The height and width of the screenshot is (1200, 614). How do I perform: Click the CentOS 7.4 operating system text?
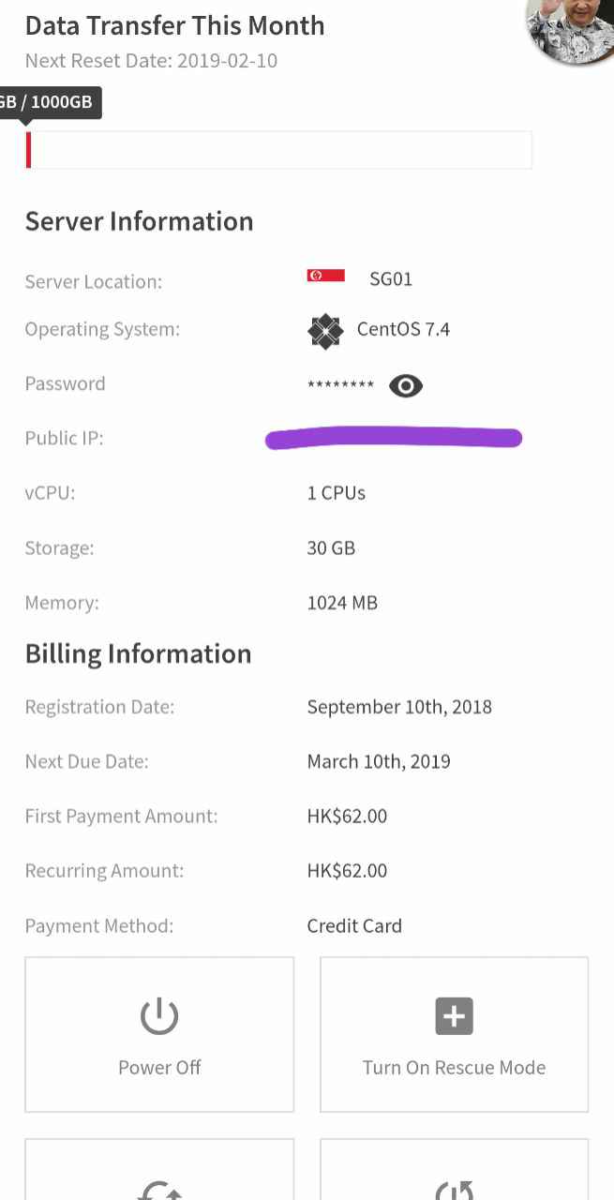[403, 330]
